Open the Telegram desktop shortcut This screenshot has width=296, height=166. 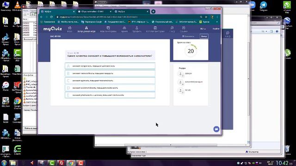pyautogui.click(x=263, y=6)
